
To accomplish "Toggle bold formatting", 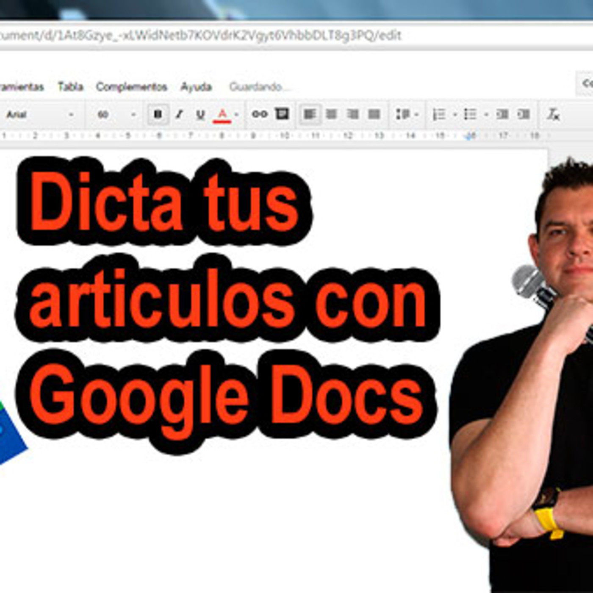I will (x=157, y=114).
